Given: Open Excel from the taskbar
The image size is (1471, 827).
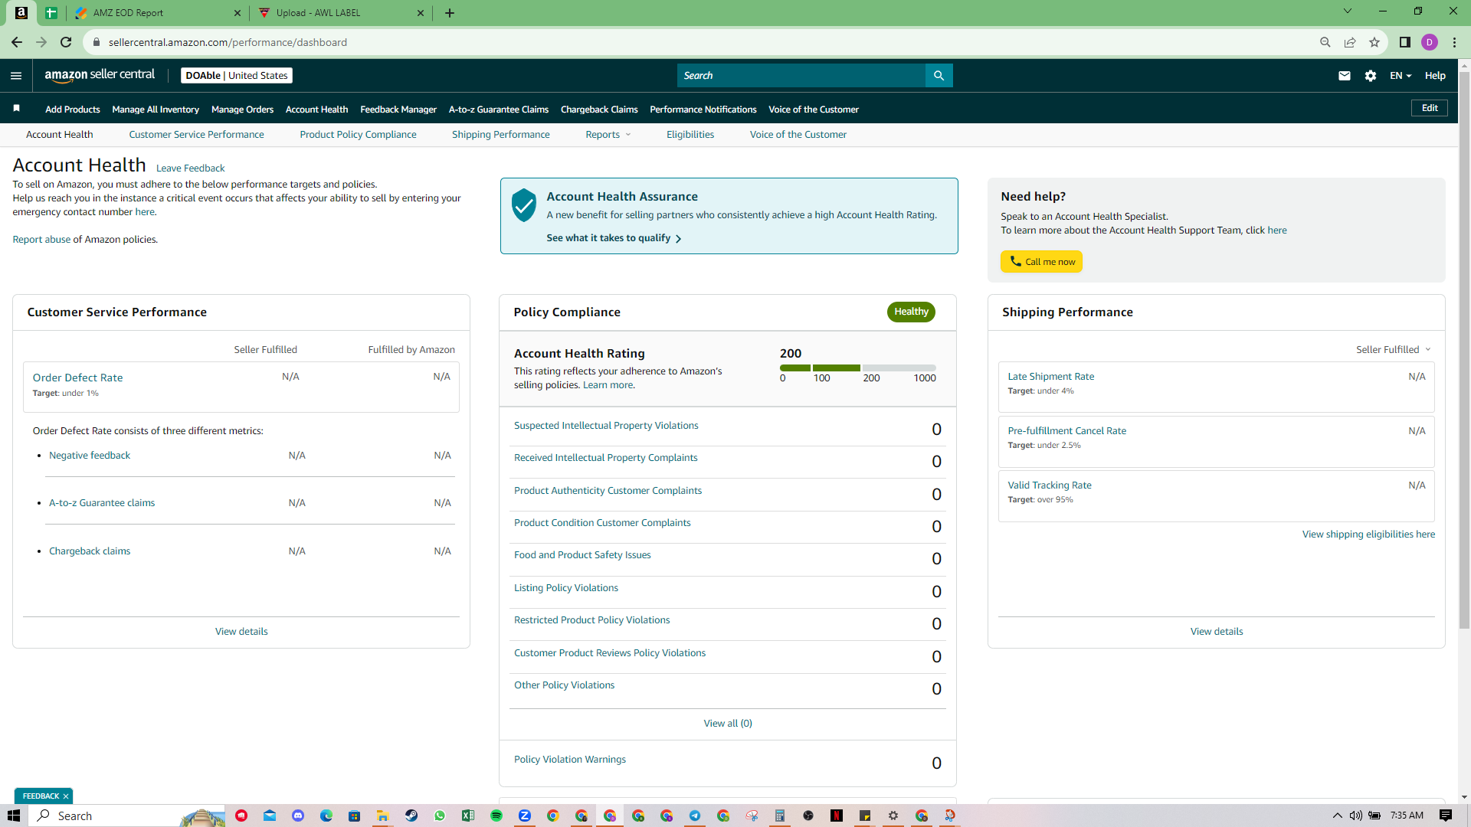Looking at the screenshot, I should [468, 816].
